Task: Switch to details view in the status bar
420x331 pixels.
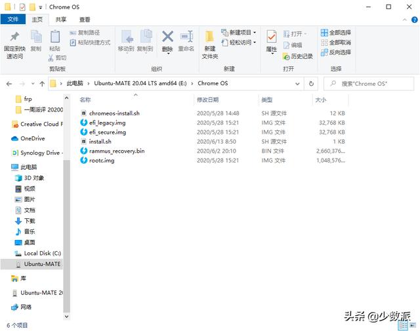Action: (x=403, y=325)
